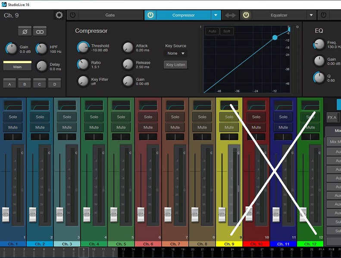Click the Key Listen button

[x=176, y=64]
